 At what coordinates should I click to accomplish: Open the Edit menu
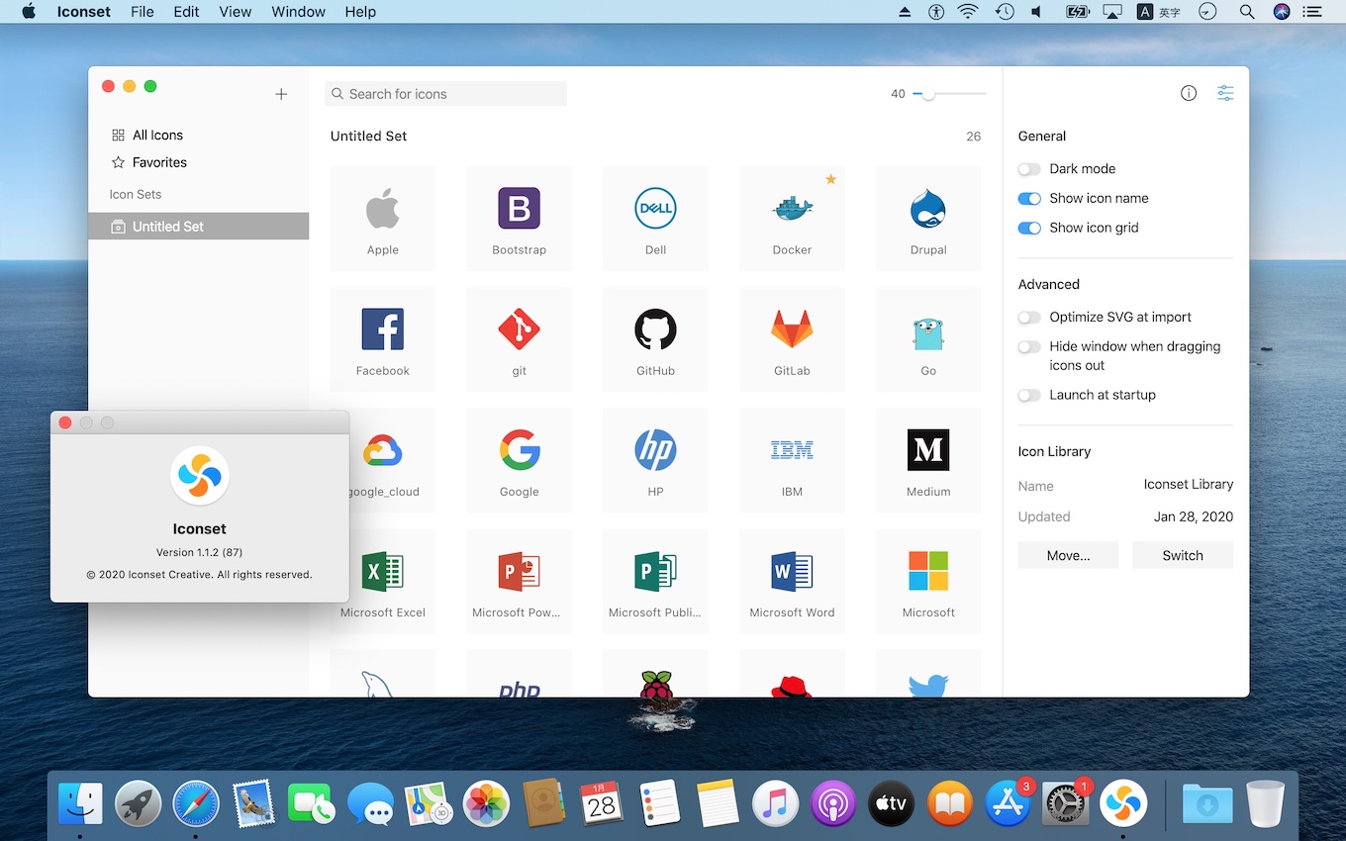point(186,12)
